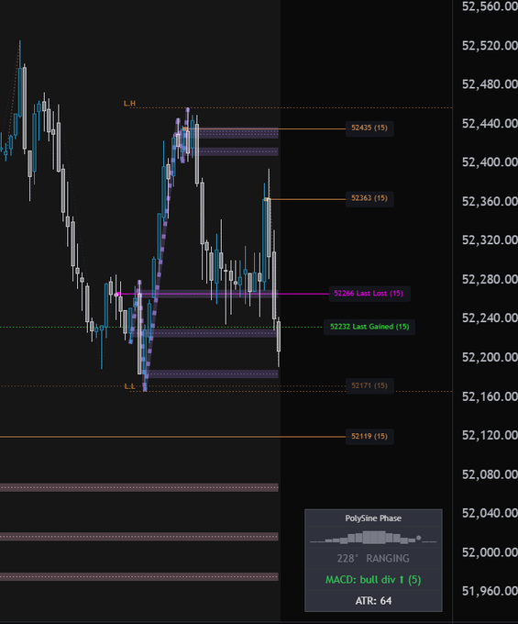Click the 52363 (15) level label
The width and height of the screenshot is (518, 624).
point(369,198)
